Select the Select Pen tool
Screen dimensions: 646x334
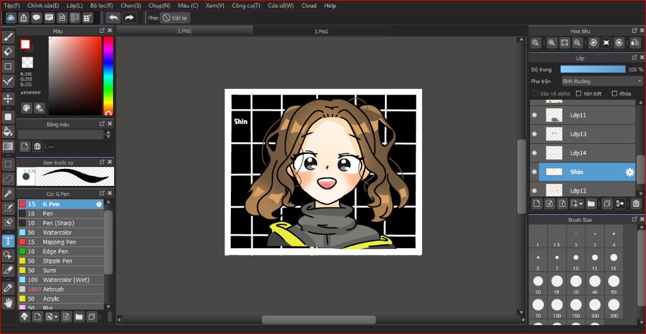click(x=8, y=208)
